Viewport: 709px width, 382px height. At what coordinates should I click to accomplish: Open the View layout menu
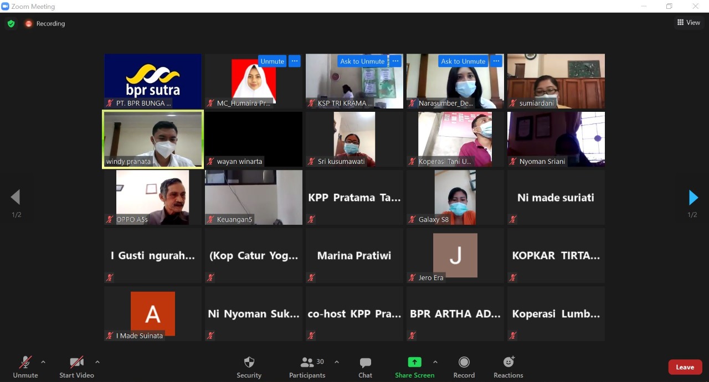(689, 23)
